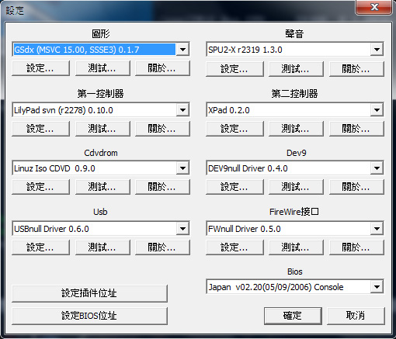
Task: Show 關於... for the 聲音 plugin
Action: pos(356,69)
